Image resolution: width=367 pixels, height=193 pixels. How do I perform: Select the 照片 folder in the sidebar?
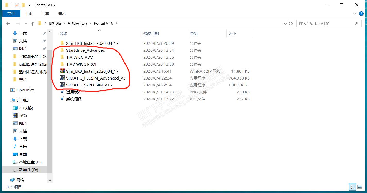[23, 80]
